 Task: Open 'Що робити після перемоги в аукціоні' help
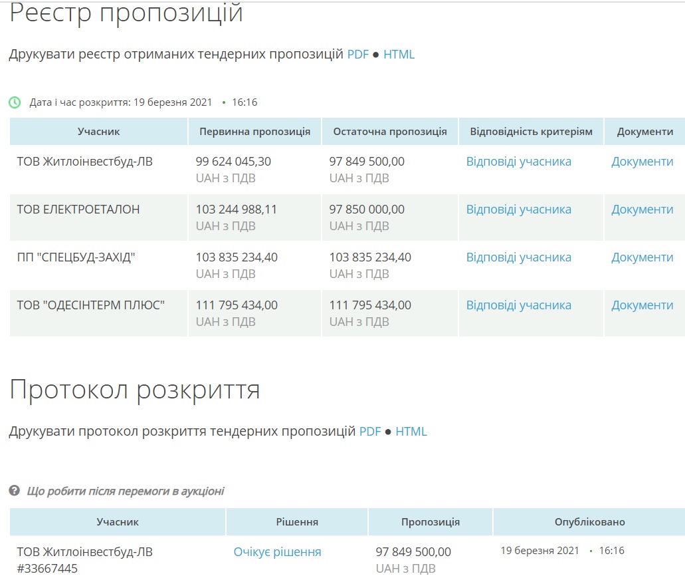click(x=126, y=492)
